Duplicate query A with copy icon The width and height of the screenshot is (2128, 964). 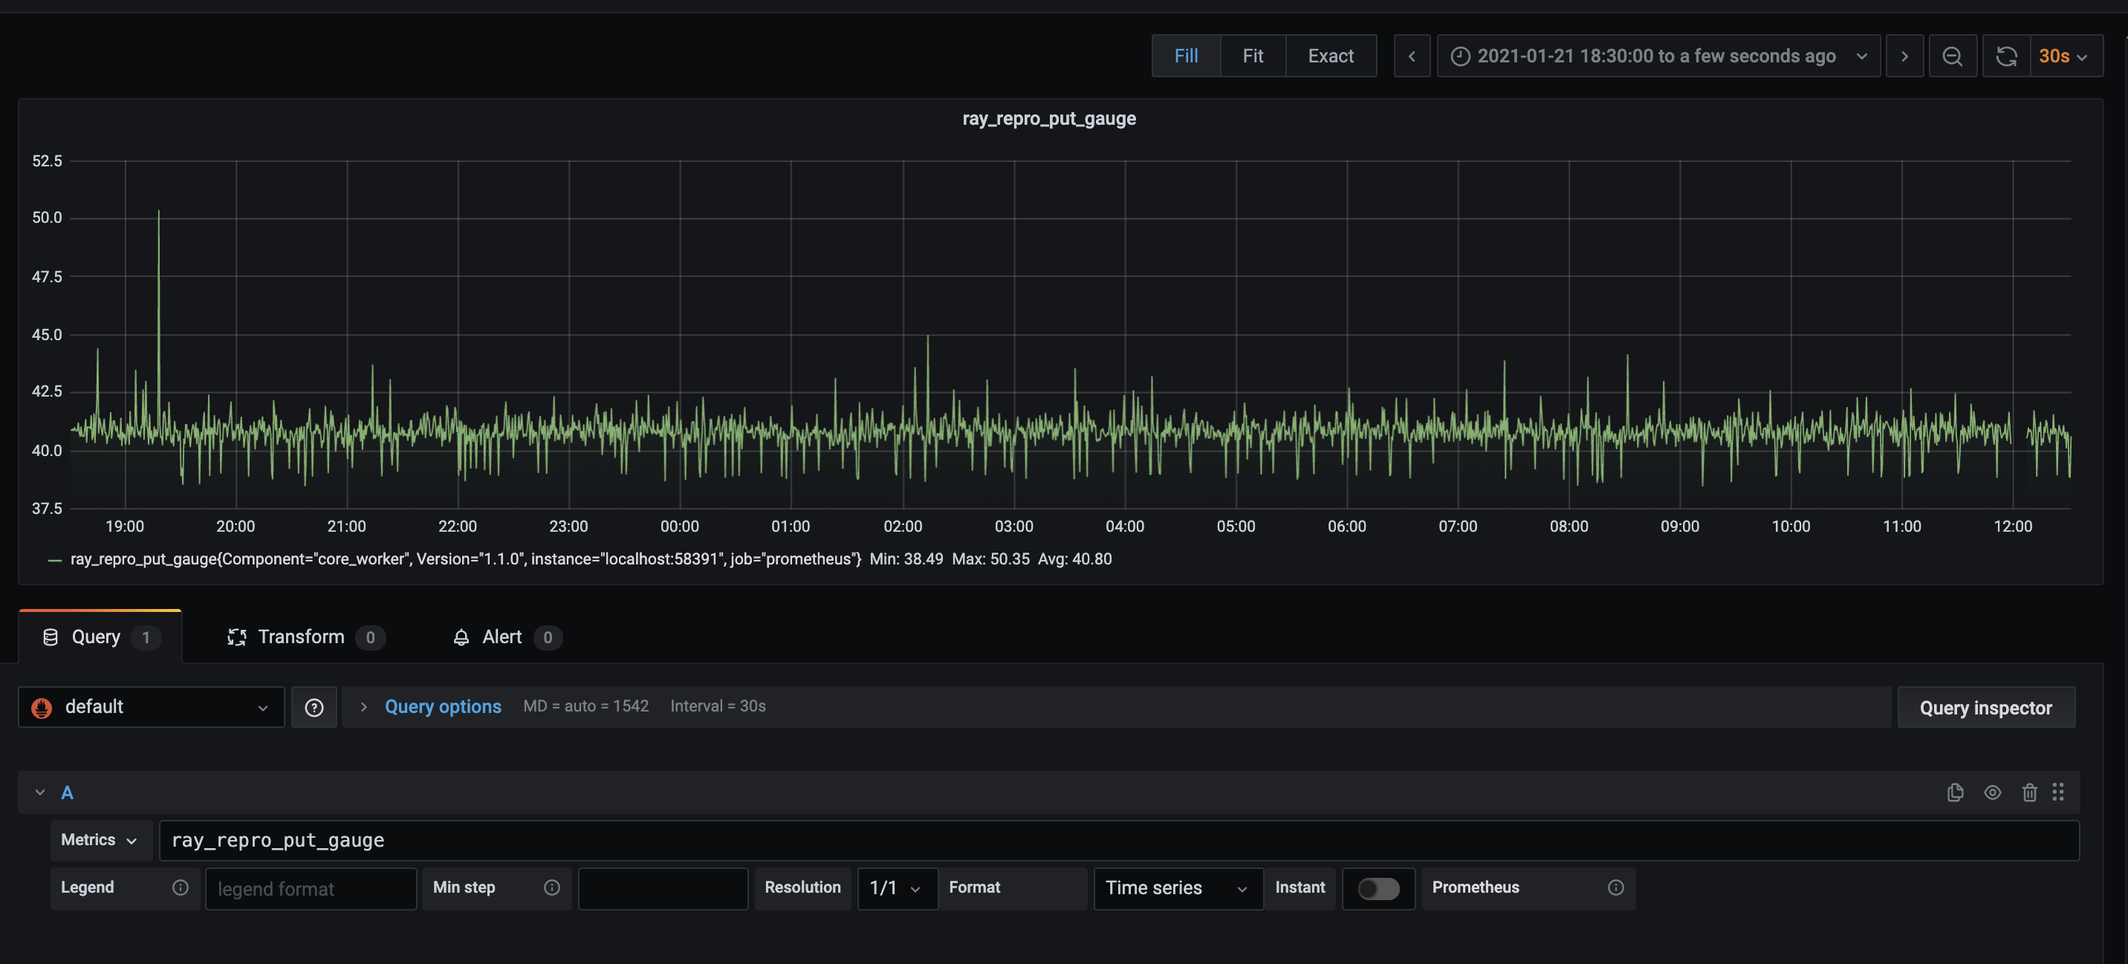point(1955,792)
